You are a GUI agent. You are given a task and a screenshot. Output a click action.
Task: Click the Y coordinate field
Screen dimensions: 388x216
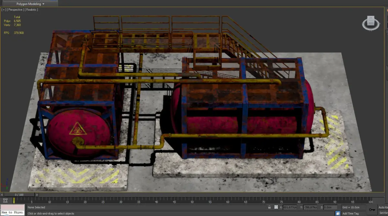[x=310, y=207]
